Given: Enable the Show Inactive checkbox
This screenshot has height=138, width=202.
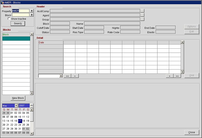Looking at the screenshot, I should point(9,19).
